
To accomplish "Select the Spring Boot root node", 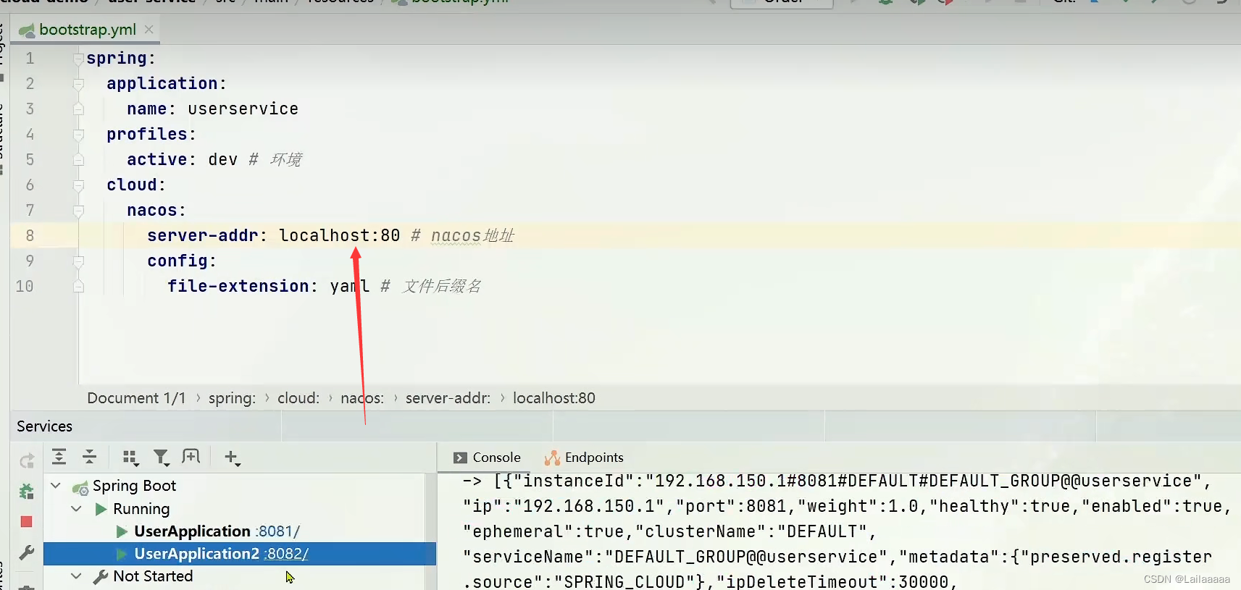I will tap(134, 486).
